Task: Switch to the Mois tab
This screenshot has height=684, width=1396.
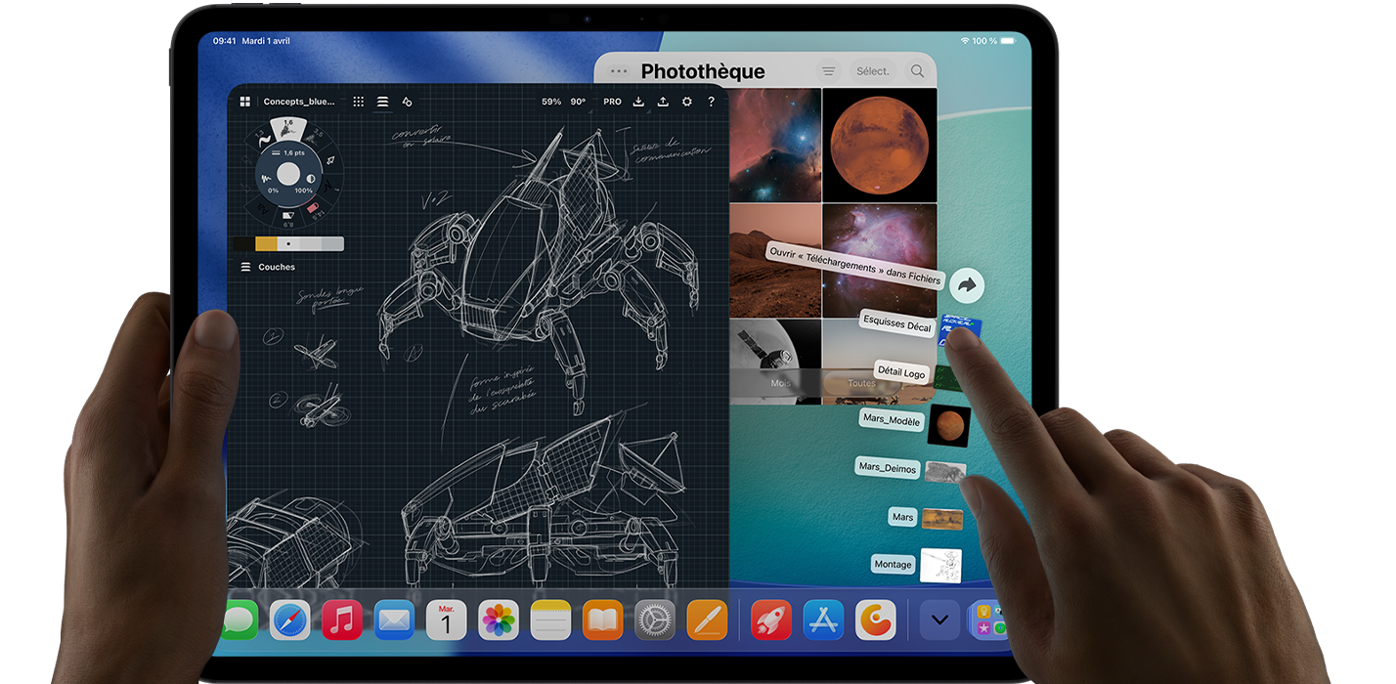Action: [780, 383]
